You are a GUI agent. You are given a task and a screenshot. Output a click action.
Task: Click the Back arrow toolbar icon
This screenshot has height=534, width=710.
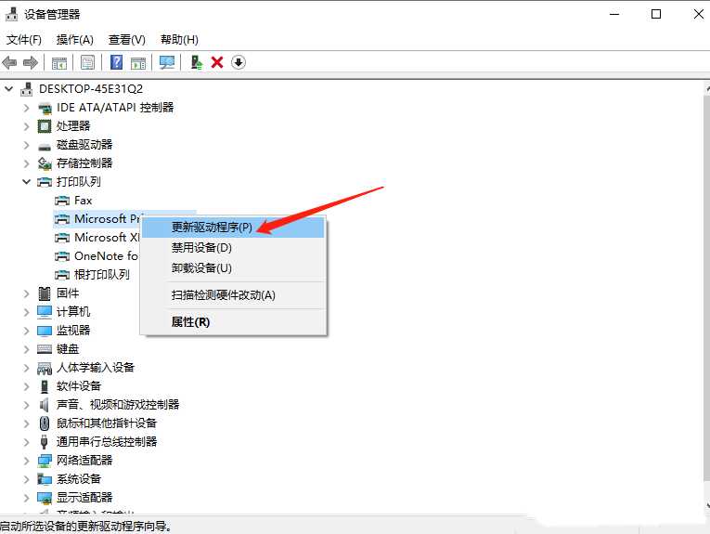coord(9,62)
